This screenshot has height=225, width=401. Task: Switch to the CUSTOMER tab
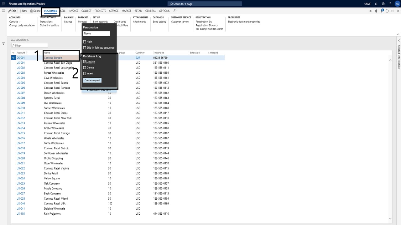coord(50,11)
